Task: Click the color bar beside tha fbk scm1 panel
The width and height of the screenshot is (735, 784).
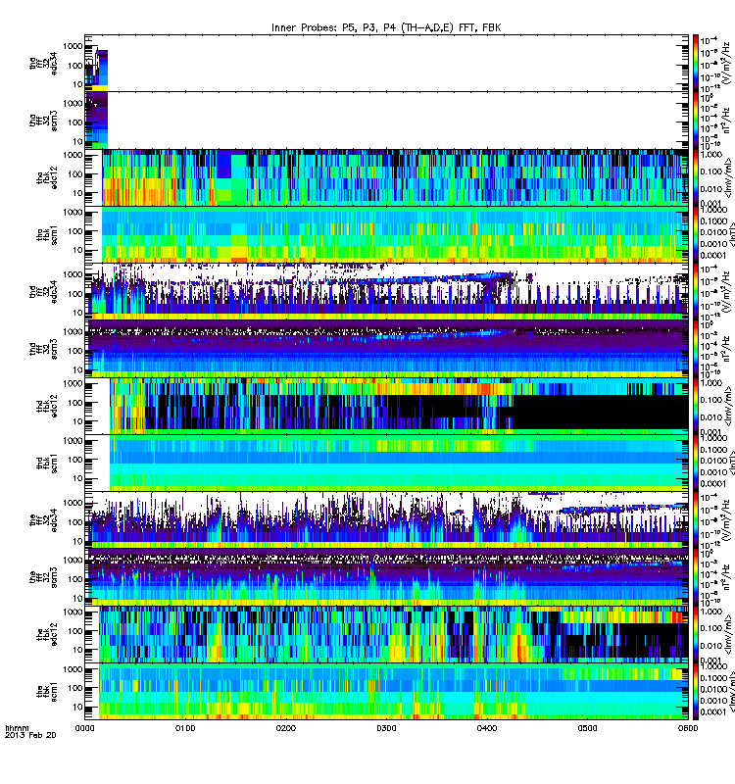Action: (696, 235)
